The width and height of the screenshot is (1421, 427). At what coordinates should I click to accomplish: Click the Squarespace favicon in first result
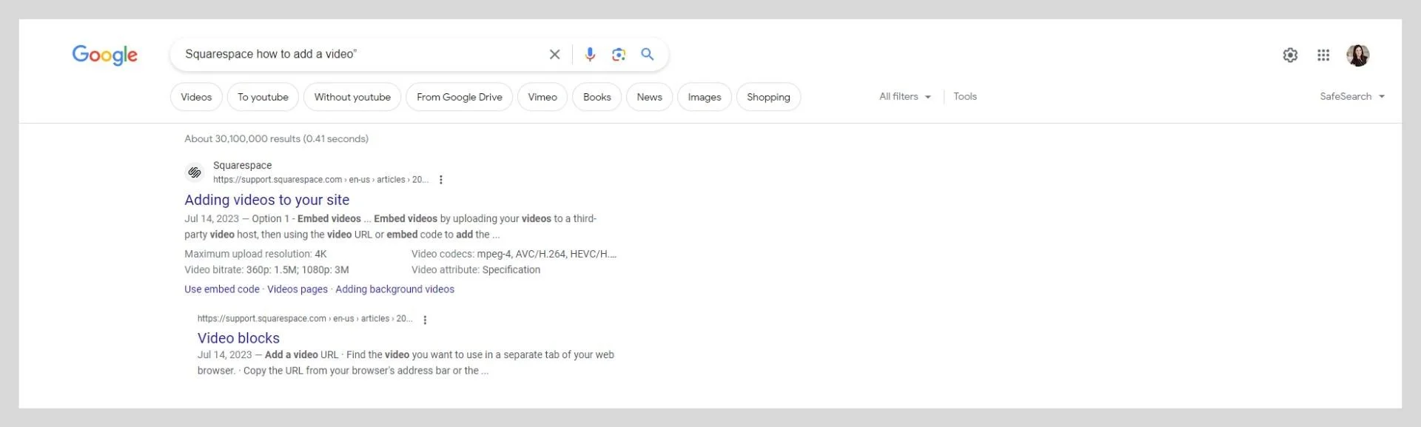click(195, 172)
